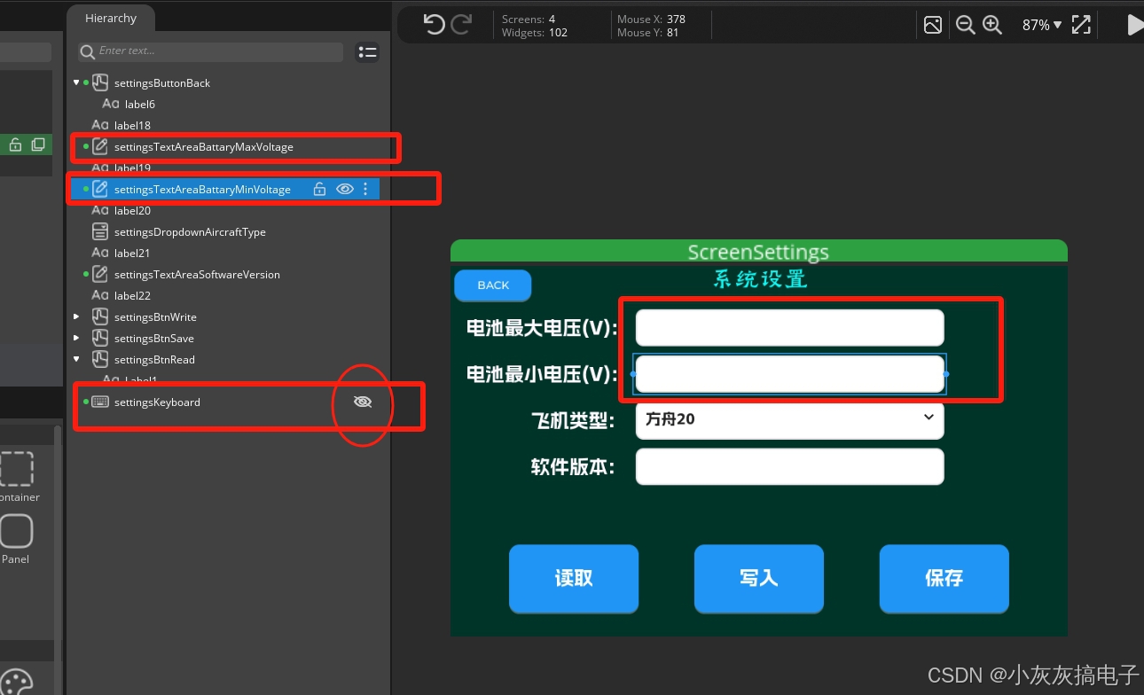
Task: Click the 软件版本 input field on the canvas
Action: (788, 466)
